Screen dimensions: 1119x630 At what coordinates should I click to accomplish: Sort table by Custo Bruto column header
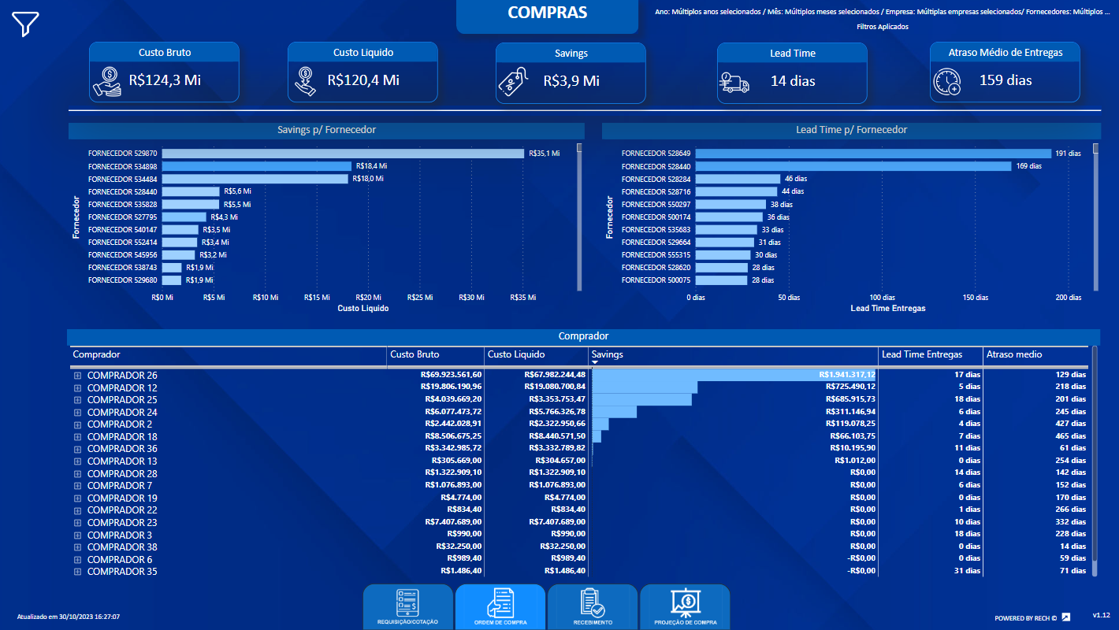435,355
